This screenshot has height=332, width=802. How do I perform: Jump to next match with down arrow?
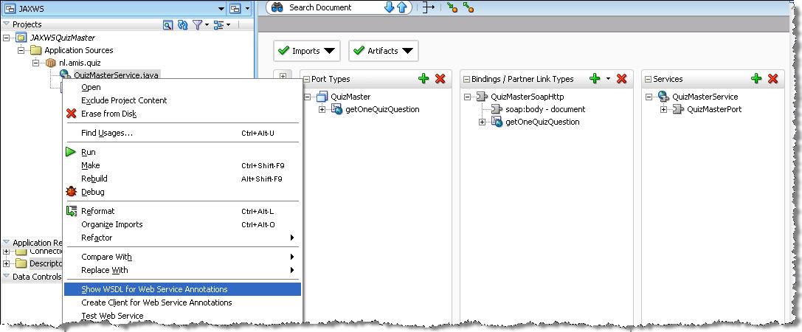click(390, 7)
